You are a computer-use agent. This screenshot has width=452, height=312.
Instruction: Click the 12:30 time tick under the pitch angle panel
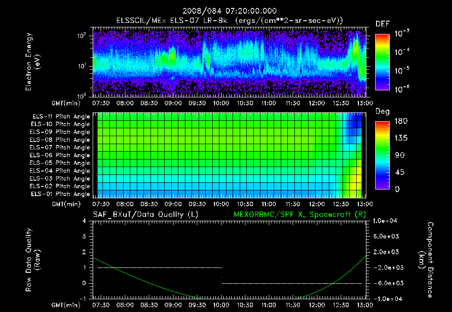[x=341, y=204]
